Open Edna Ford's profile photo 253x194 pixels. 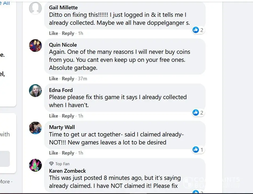point(35,91)
